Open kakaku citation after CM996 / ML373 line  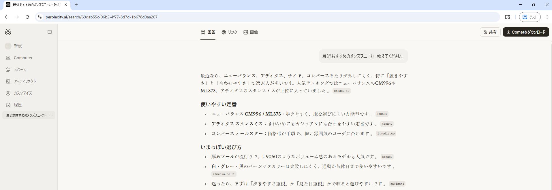click(382, 114)
